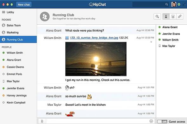Click the Running Club room avatar in header

pos(45,16)
